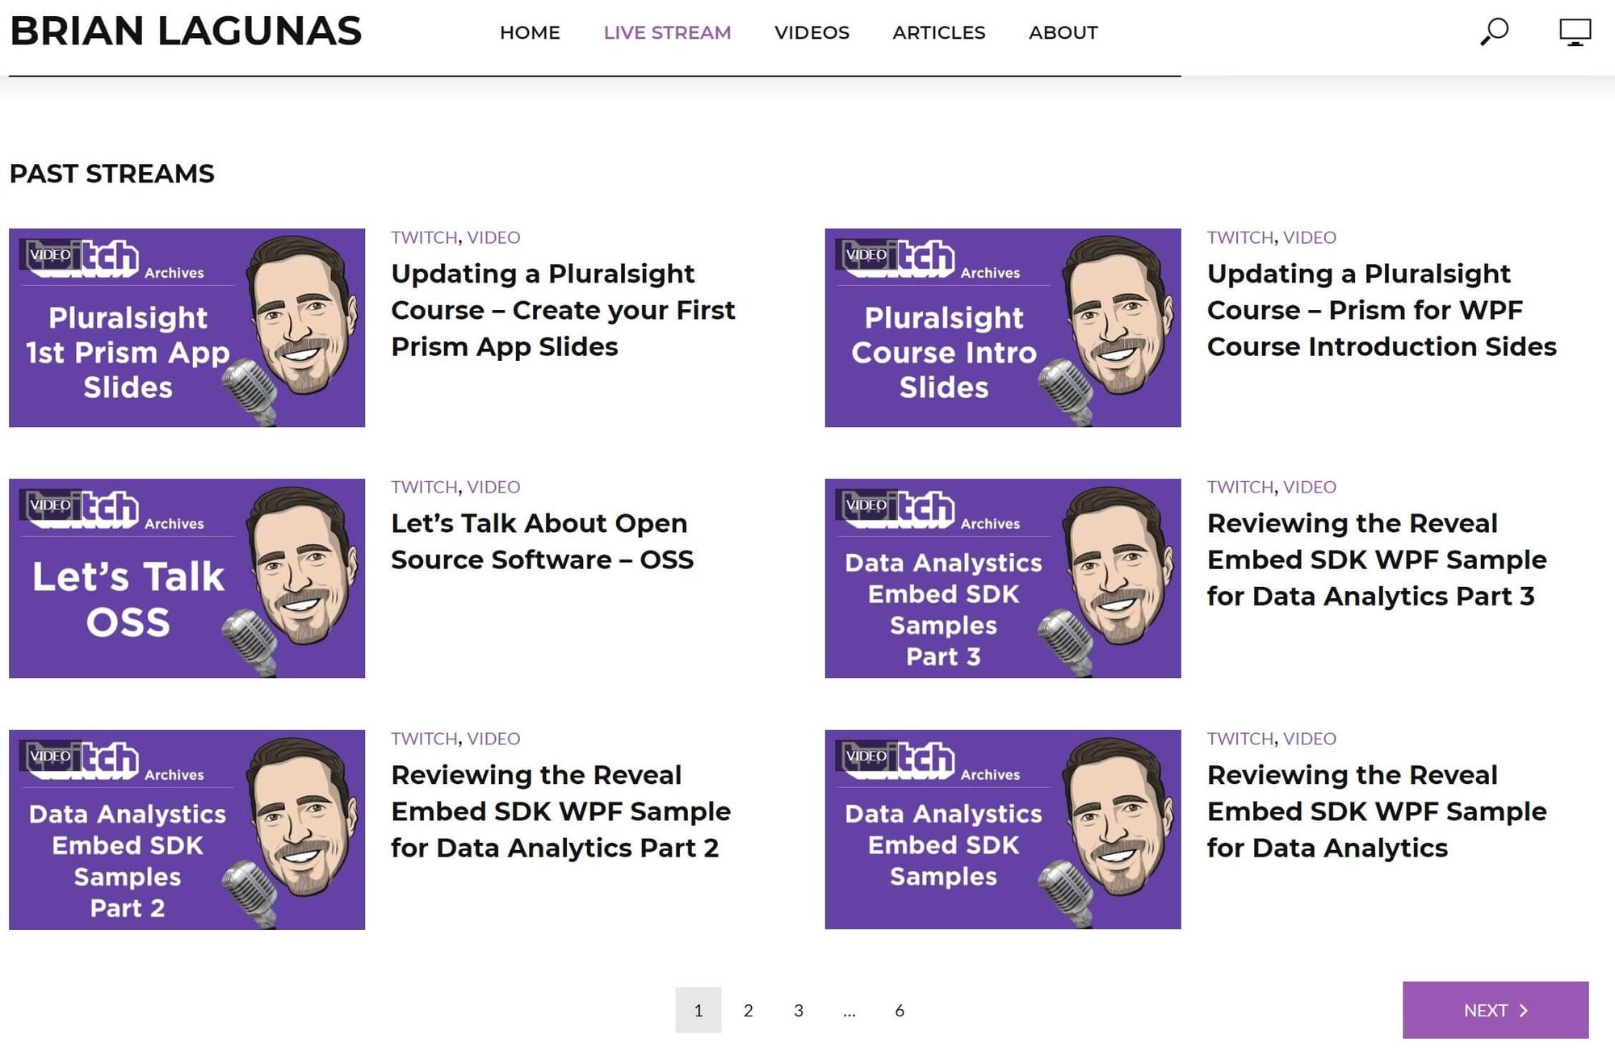Viewport: 1615px width, 1060px height.
Task: Open 'Create your First Prism App Slides' title
Action: 563,310
